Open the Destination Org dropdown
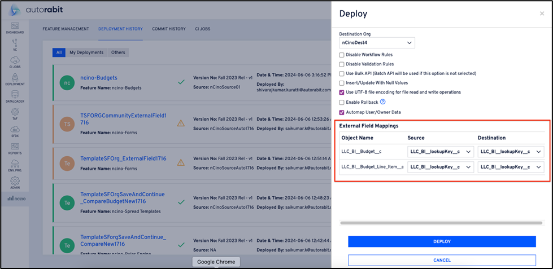This screenshot has width=553, height=269. [377, 43]
